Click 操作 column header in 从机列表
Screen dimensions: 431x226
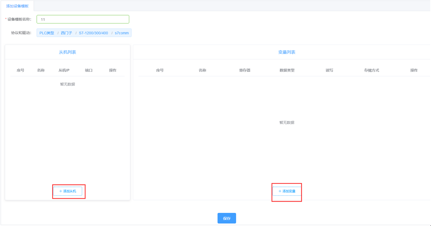pyautogui.click(x=113, y=70)
